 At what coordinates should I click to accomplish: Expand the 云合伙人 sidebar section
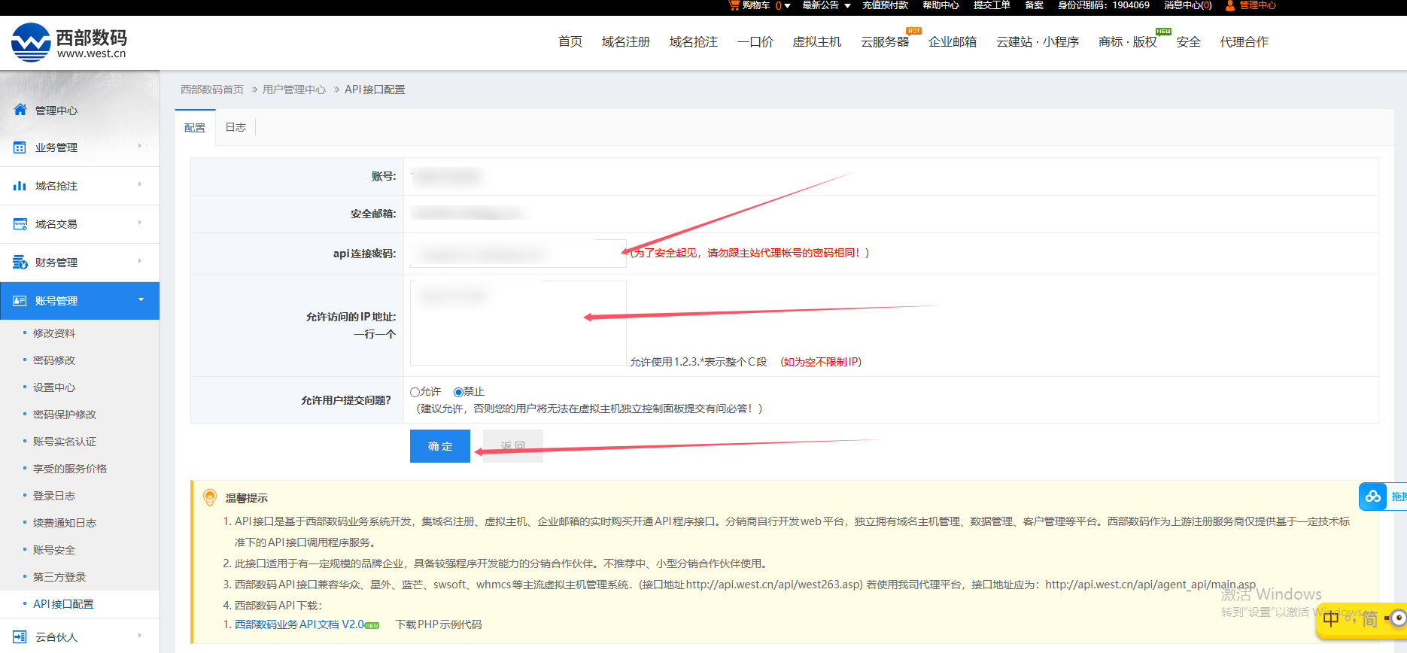pyautogui.click(x=140, y=636)
